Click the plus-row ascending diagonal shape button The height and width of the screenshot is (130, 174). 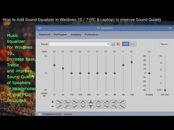pos(122,102)
